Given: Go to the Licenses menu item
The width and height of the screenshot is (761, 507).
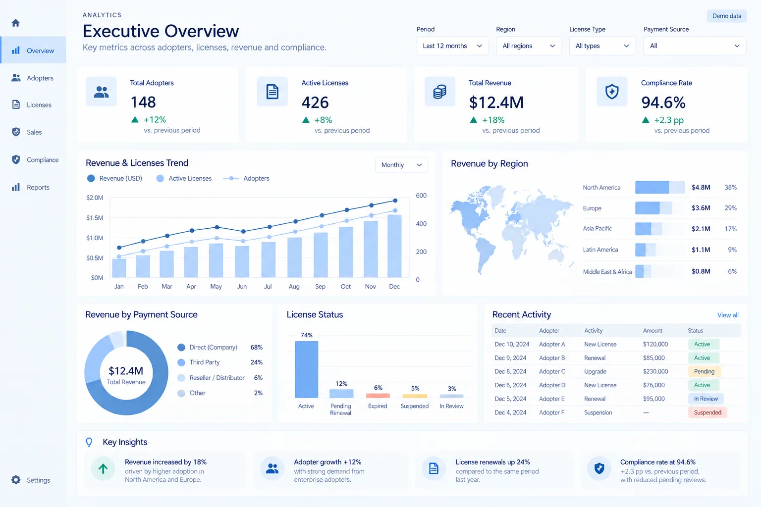Looking at the screenshot, I should coord(33,105).
